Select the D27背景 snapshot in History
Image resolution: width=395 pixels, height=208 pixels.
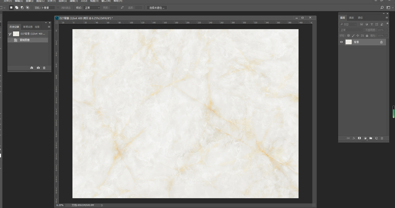(28, 34)
